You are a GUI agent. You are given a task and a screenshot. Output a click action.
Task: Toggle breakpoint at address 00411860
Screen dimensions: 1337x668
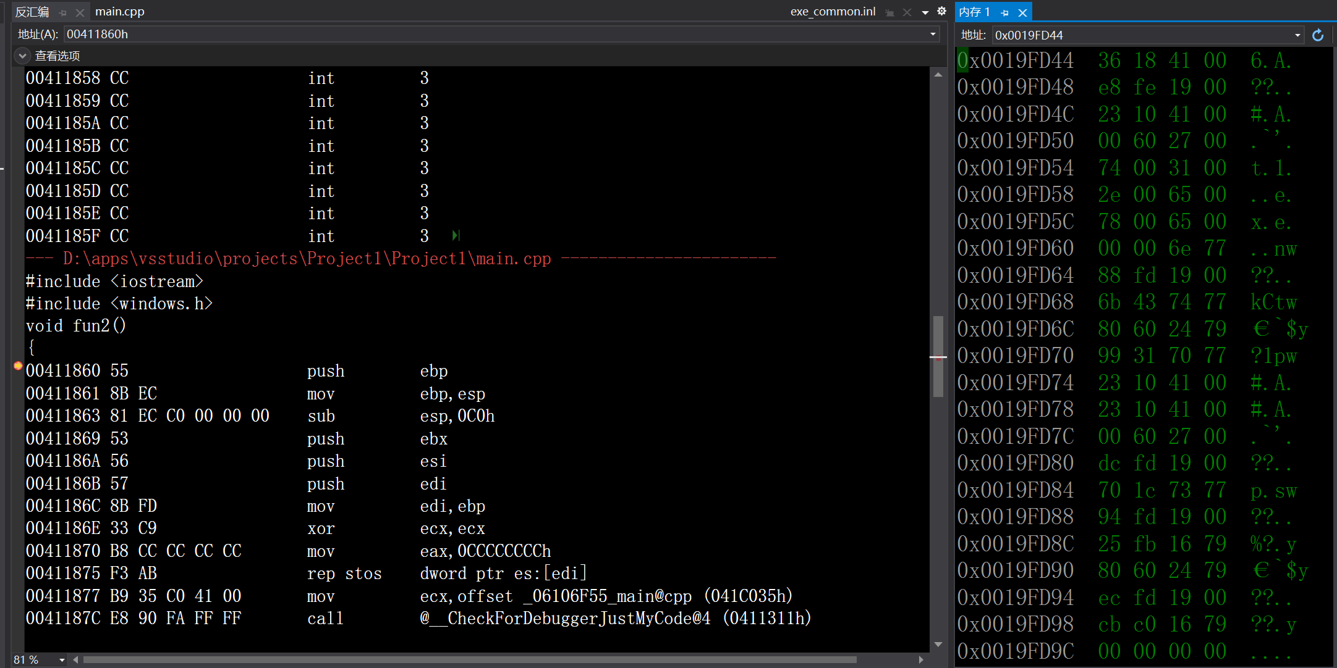[x=18, y=366]
